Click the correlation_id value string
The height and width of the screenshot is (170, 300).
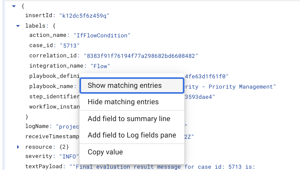(141, 56)
